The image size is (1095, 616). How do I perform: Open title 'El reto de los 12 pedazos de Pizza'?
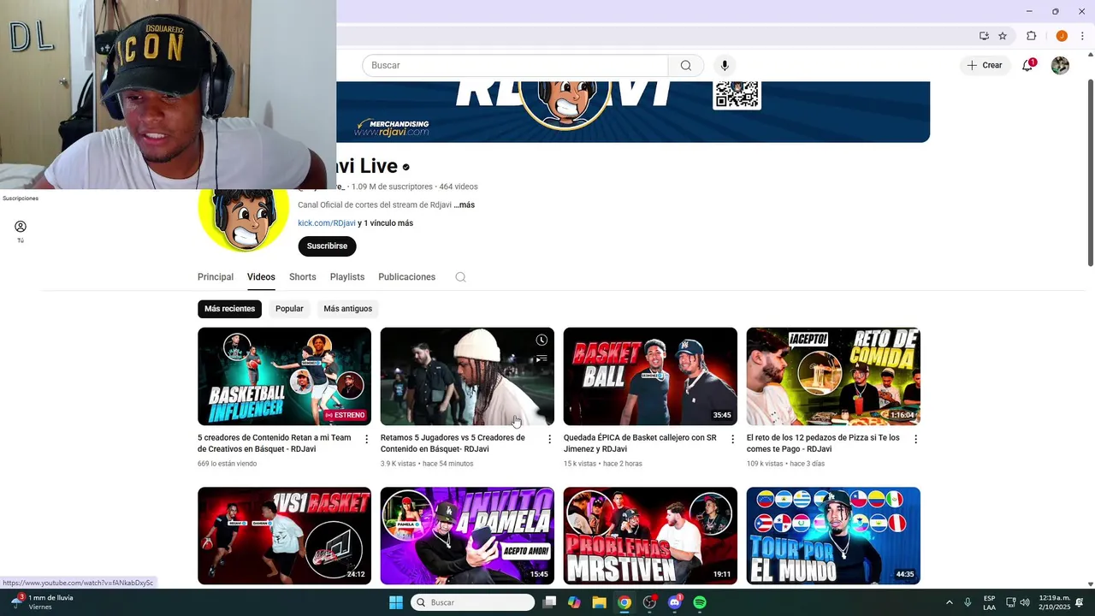click(823, 443)
